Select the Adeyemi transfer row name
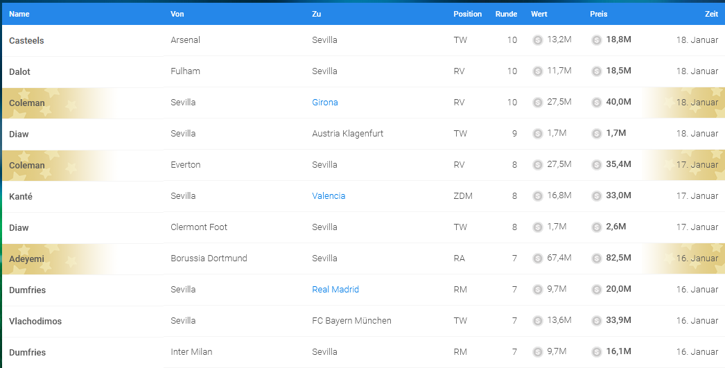725x368 pixels. tap(27, 259)
